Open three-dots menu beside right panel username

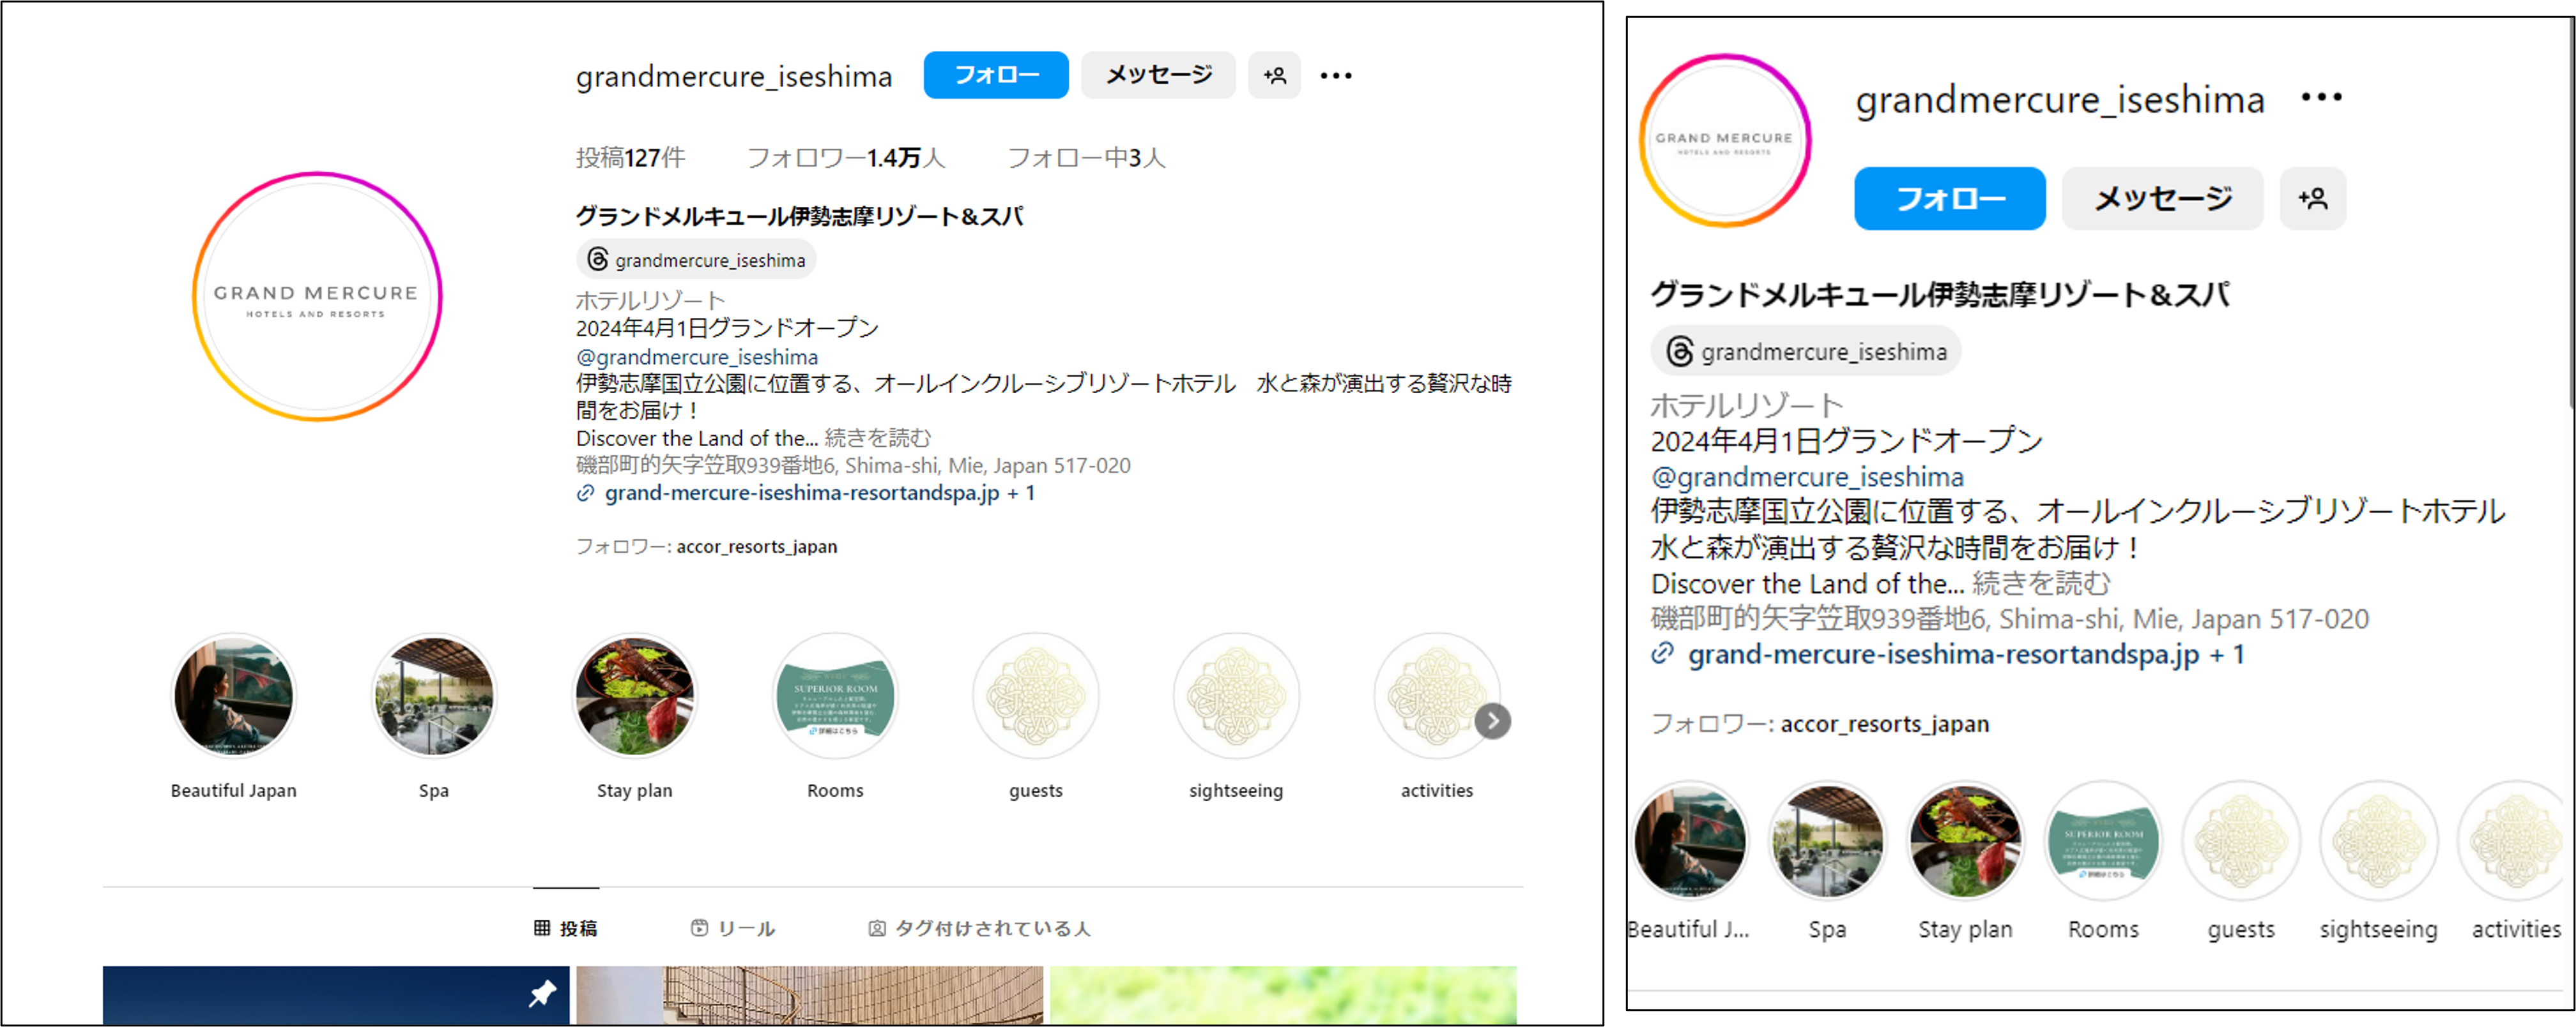(2321, 97)
